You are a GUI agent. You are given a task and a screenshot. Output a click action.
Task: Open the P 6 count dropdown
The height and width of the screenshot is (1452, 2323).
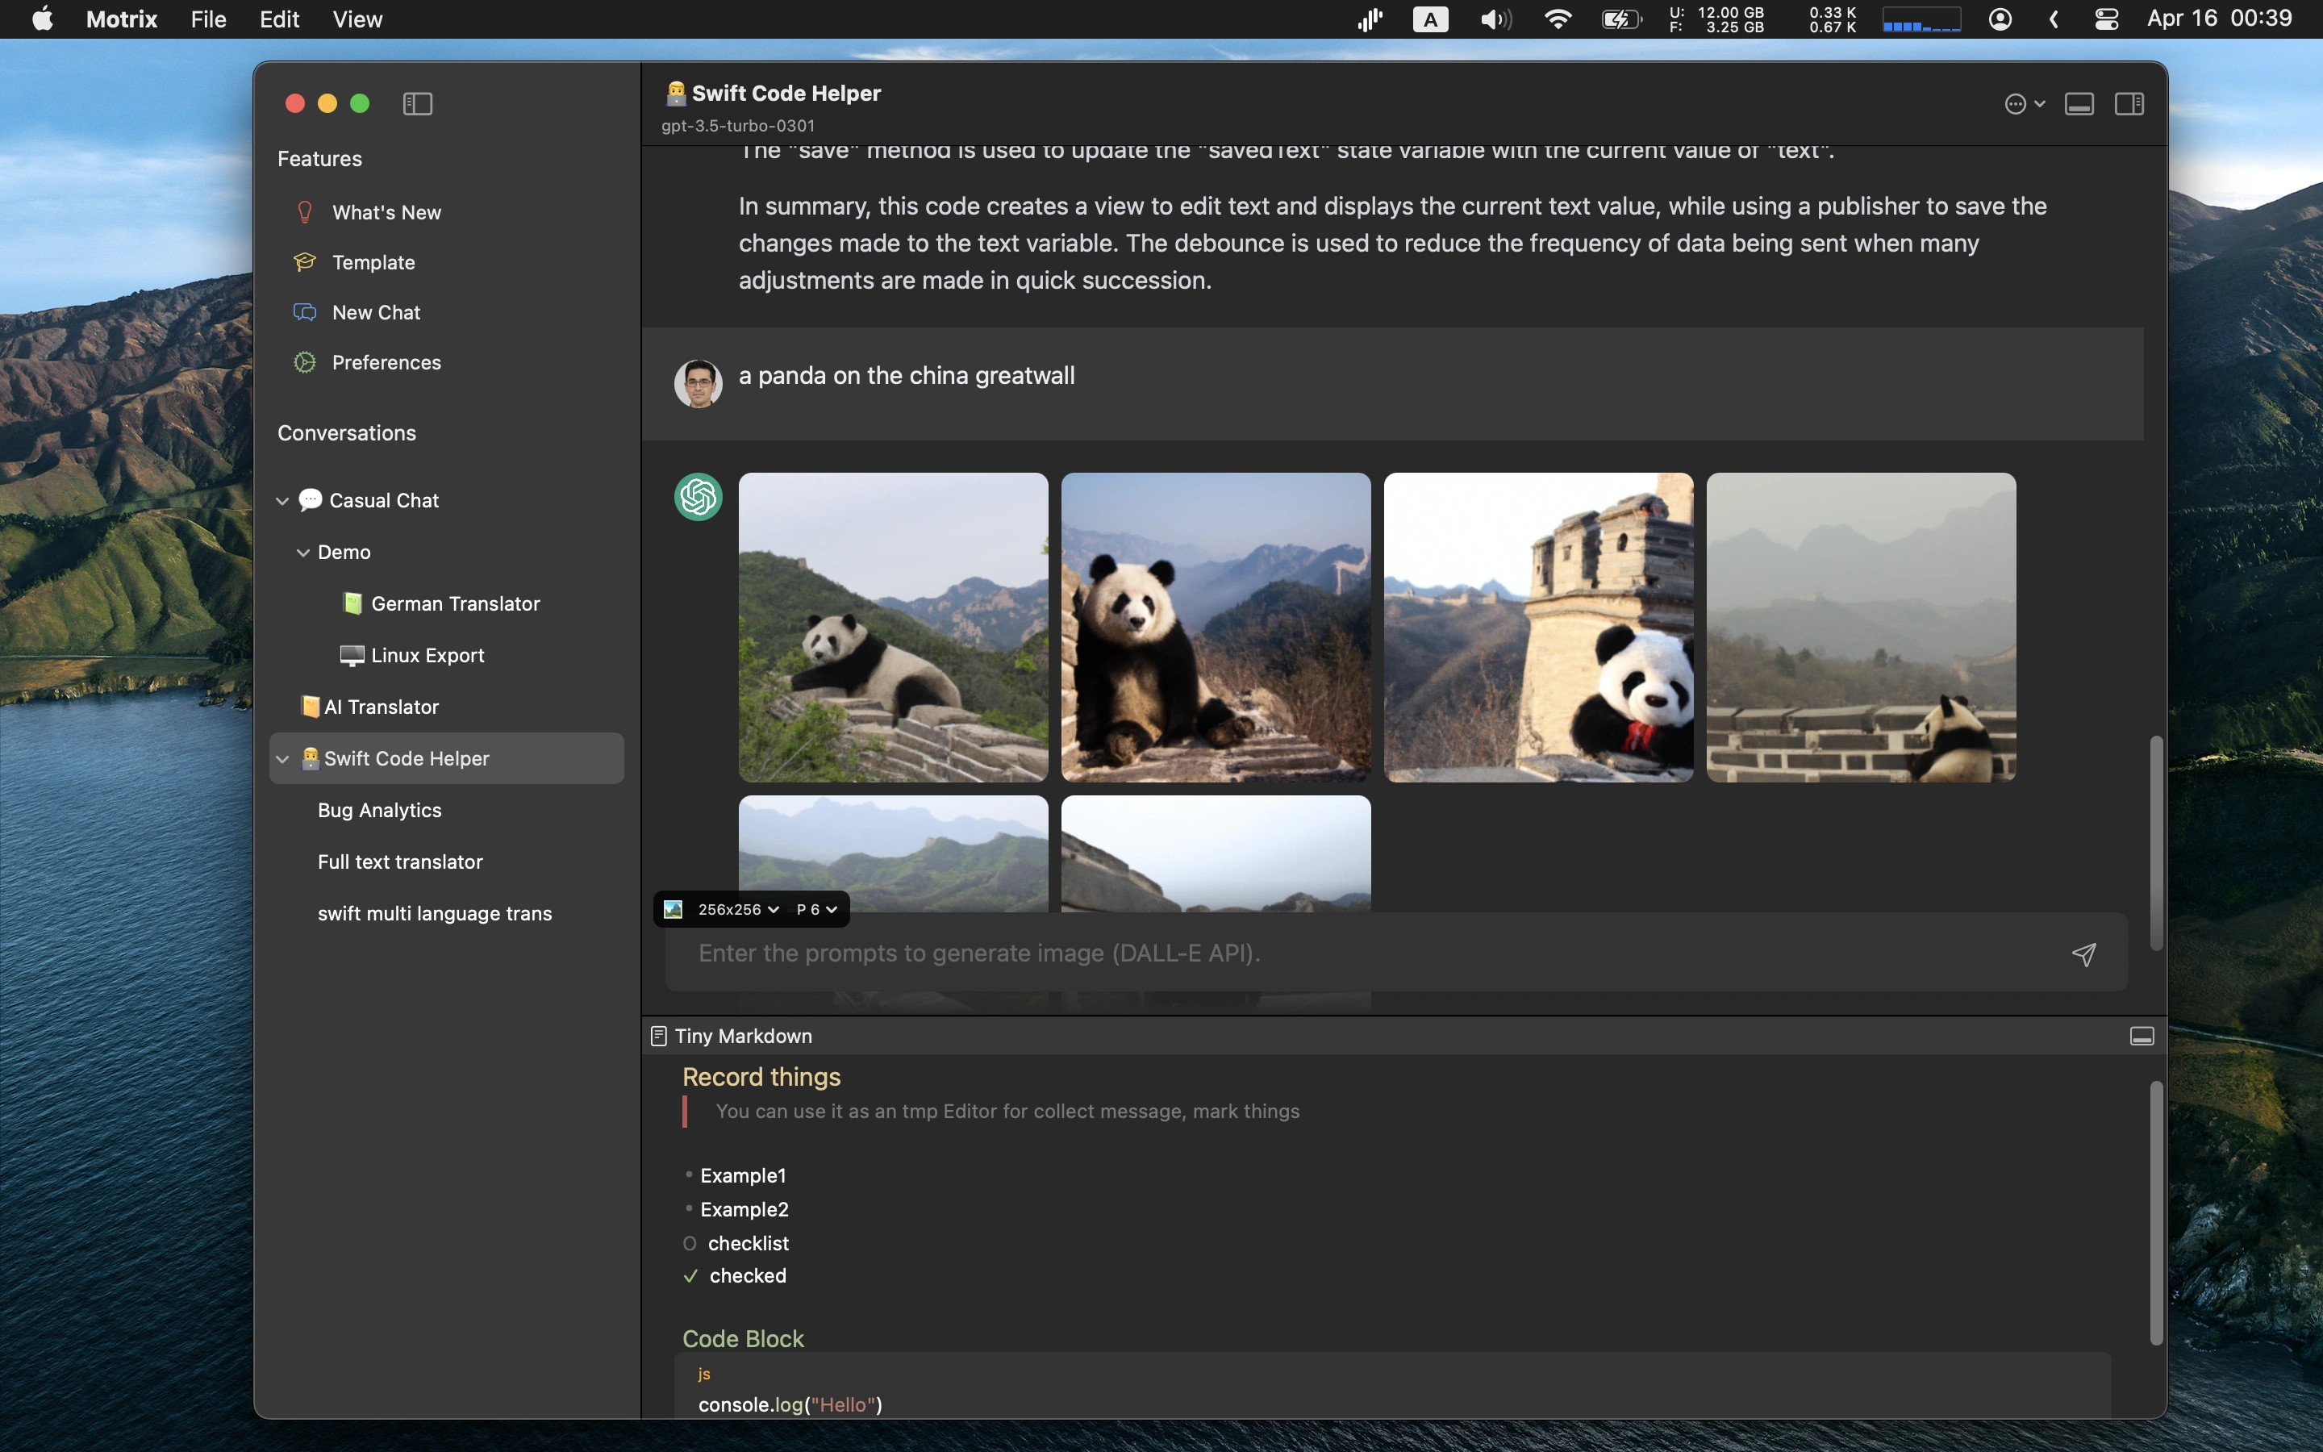pos(816,909)
